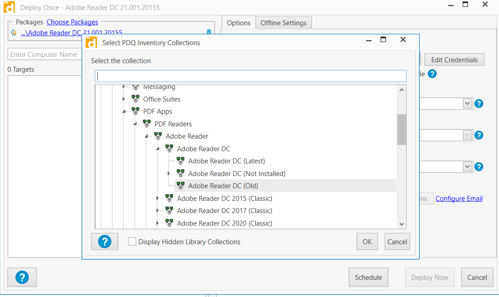Confirm collection selection with OK
The width and height of the screenshot is (499, 297).
click(x=367, y=241)
